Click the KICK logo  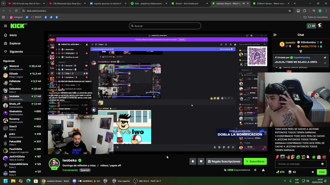(19, 26)
